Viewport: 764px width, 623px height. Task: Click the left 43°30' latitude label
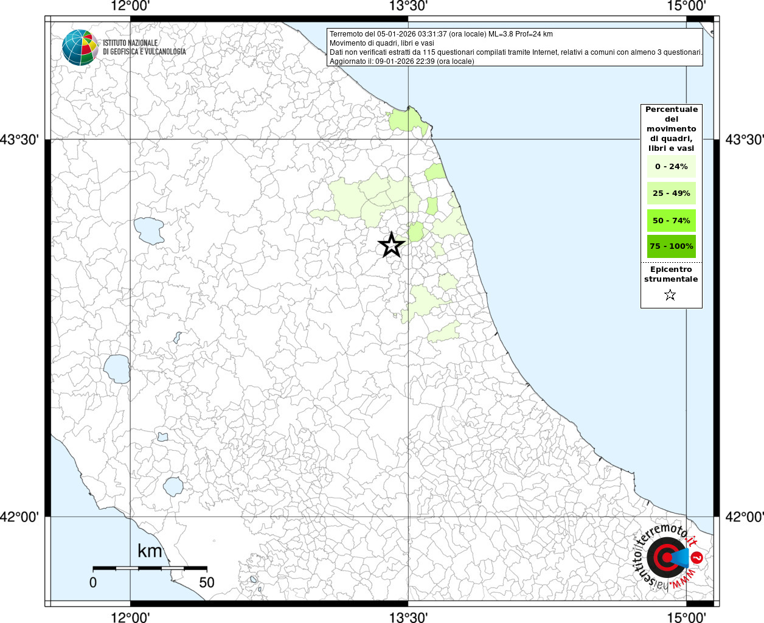19,139
